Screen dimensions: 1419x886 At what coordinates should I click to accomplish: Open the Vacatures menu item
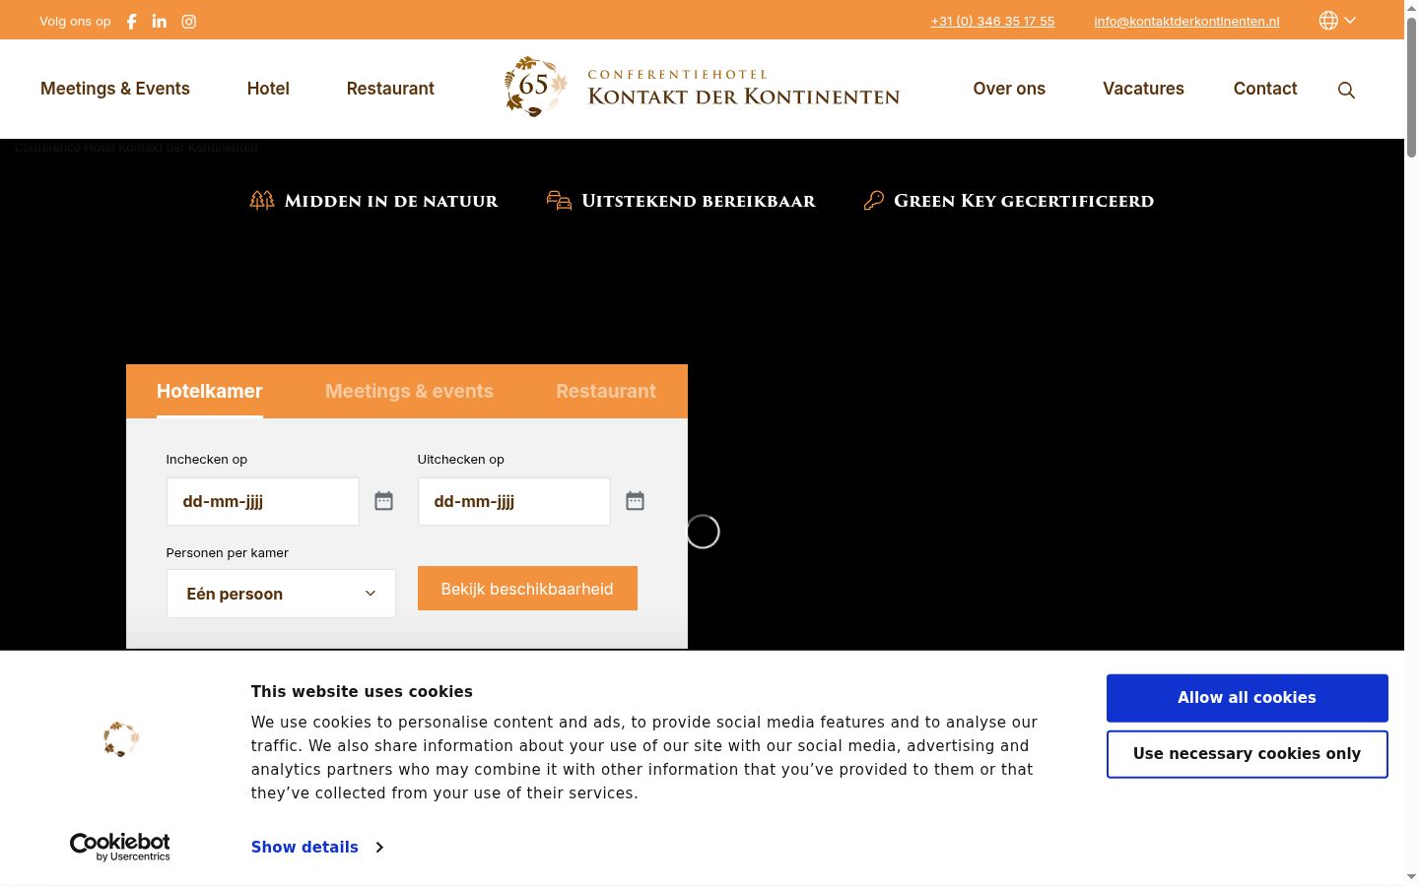click(1143, 89)
